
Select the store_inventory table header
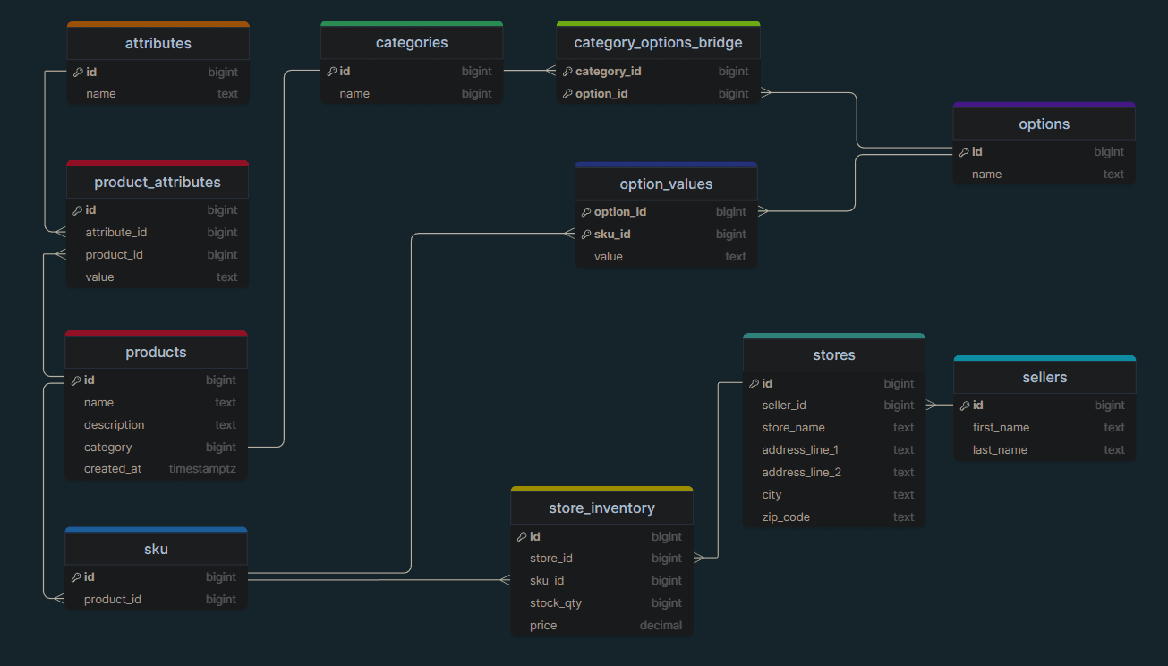click(x=602, y=508)
